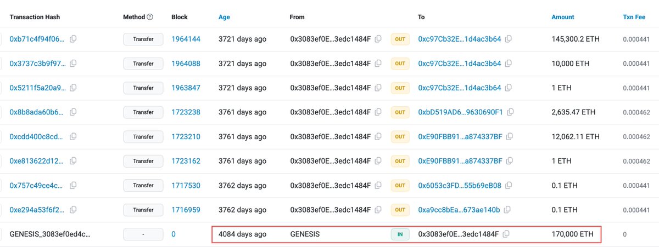
Task: View block 1964088
Action: click(x=186, y=64)
